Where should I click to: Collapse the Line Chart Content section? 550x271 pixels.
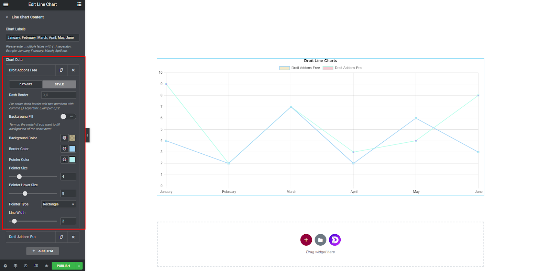click(x=43, y=17)
